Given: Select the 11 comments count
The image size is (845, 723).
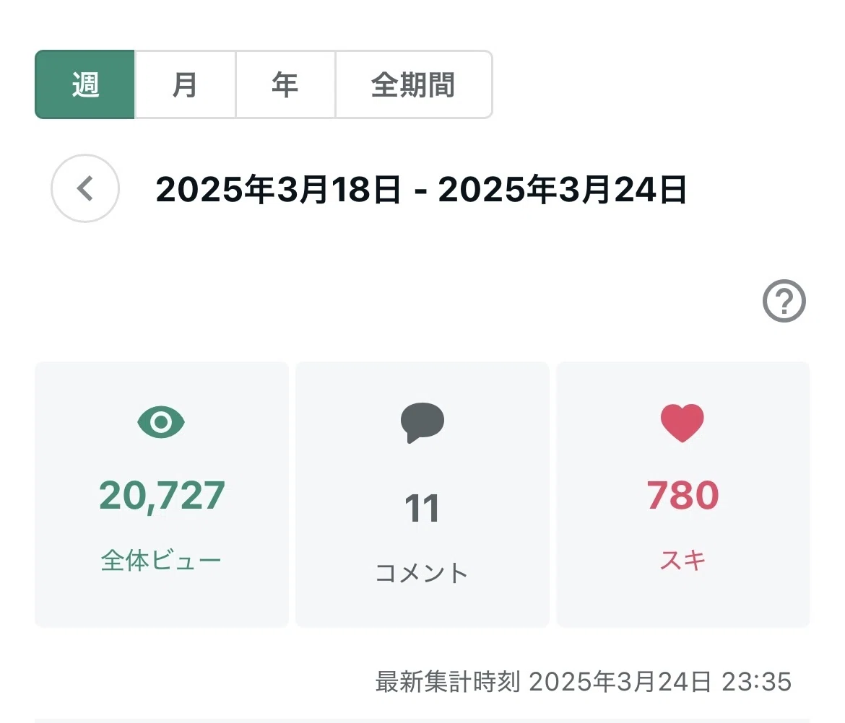Looking at the screenshot, I should pos(422,508).
